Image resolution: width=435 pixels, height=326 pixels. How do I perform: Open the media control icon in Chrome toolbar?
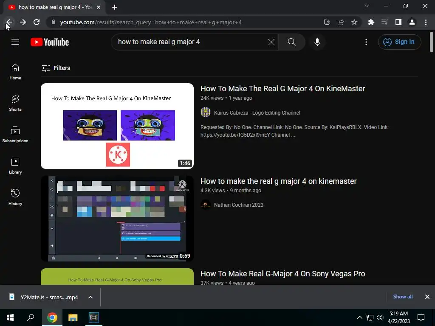coord(384,22)
